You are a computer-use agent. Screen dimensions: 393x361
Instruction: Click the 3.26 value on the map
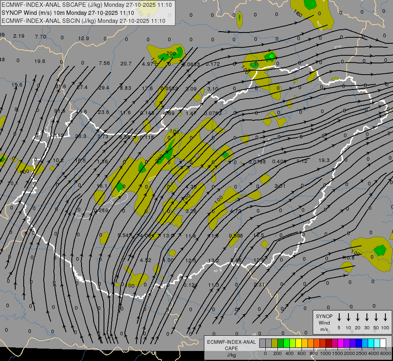(x=191, y=211)
